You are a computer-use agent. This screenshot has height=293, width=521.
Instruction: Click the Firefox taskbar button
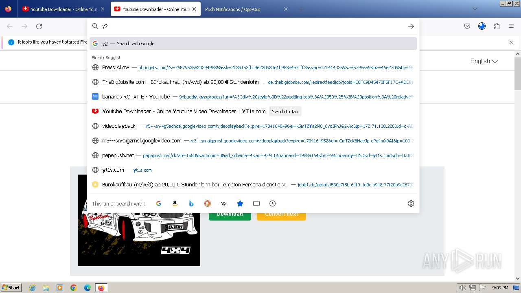[101, 288]
